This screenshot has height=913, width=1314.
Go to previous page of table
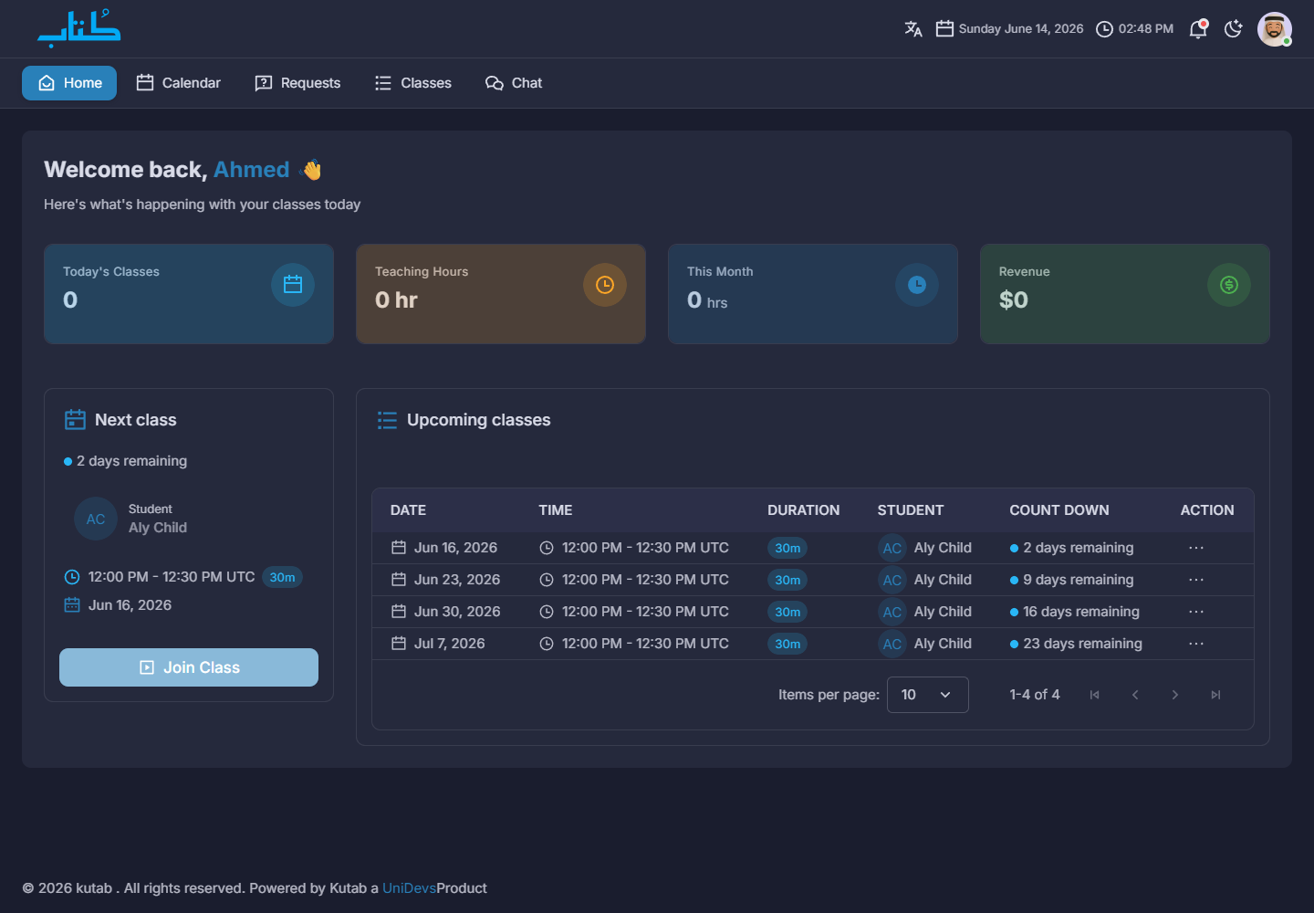1134,695
